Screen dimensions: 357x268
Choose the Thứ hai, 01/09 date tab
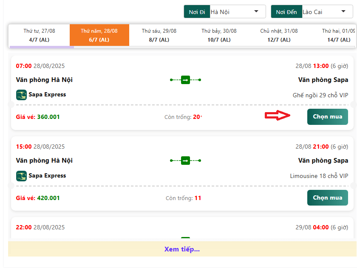[338, 35]
